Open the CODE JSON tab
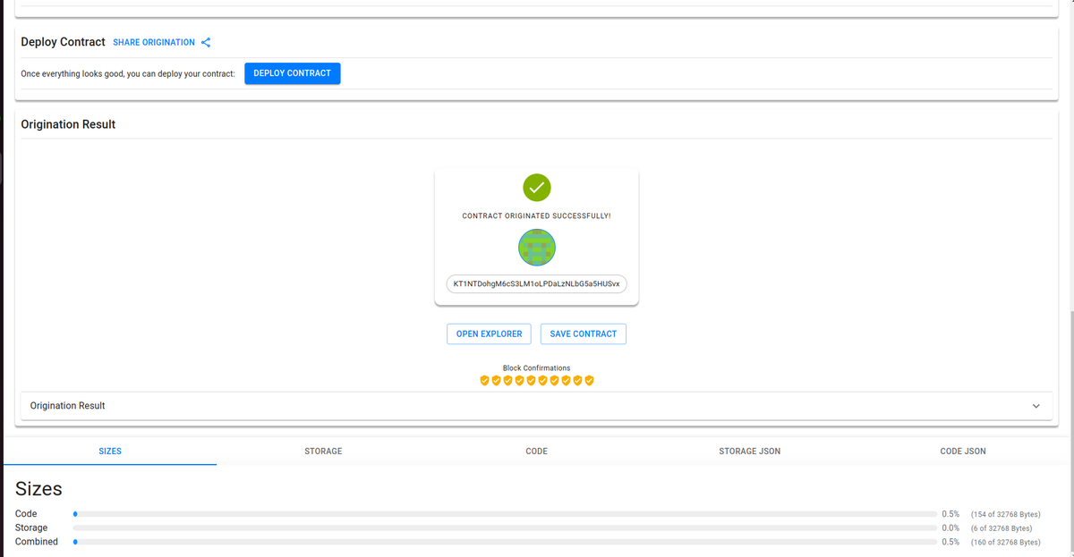 pyautogui.click(x=963, y=452)
